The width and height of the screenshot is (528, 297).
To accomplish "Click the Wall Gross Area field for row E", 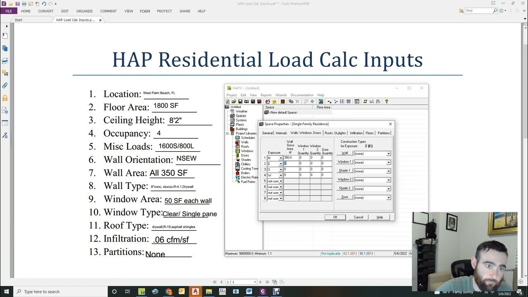I will point(291,164).
